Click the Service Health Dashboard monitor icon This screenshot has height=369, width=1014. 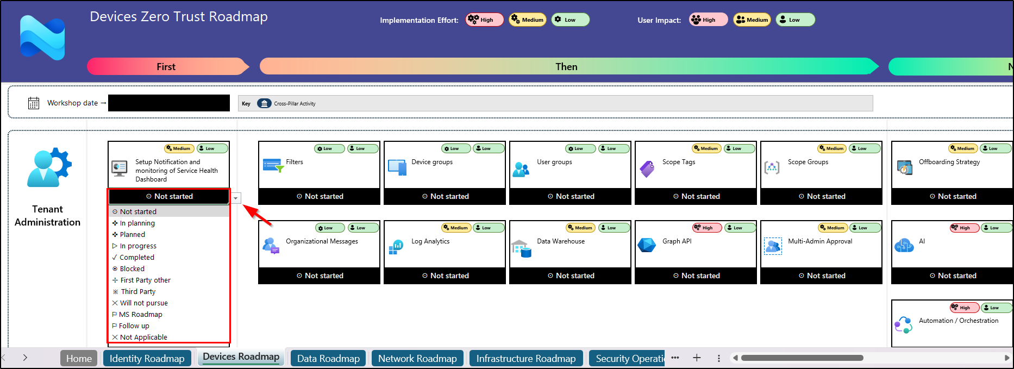(119, 168)
